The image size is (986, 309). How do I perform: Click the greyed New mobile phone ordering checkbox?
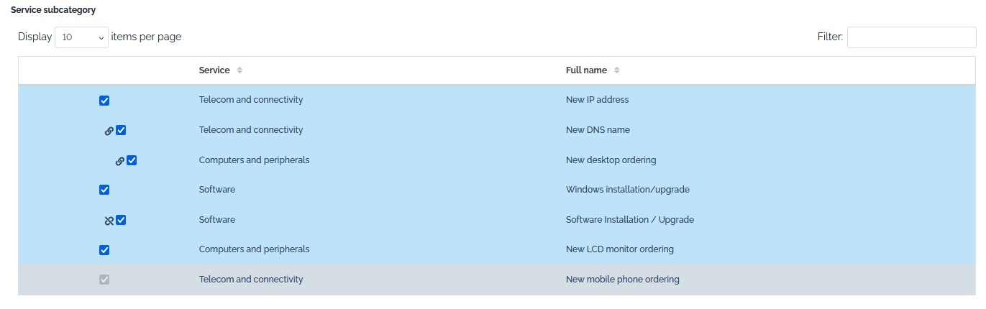(104, 280)
